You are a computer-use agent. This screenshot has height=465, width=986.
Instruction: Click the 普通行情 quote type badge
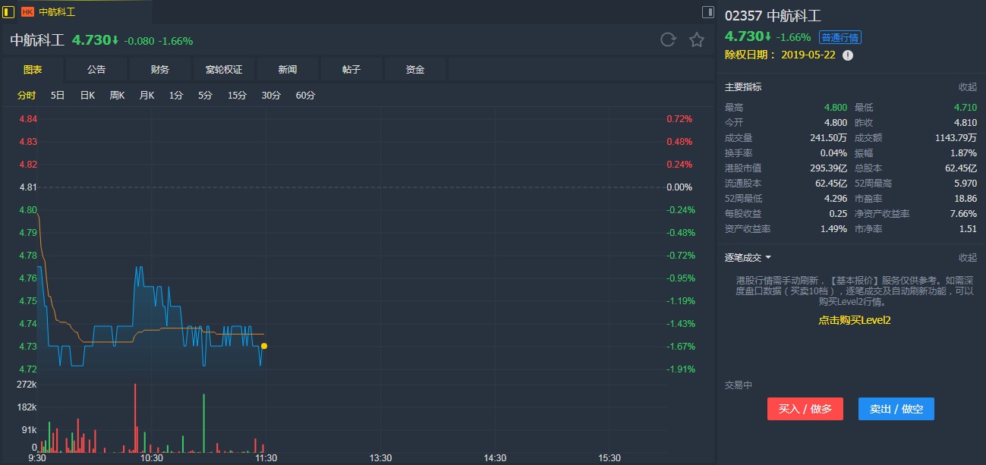click(840, 37)
